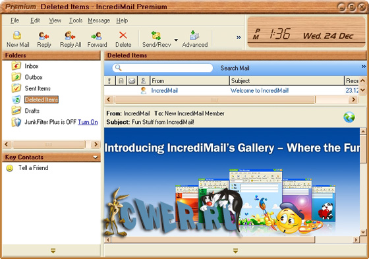
Task: Click the Reply All icon
Action: pos(70,36)
